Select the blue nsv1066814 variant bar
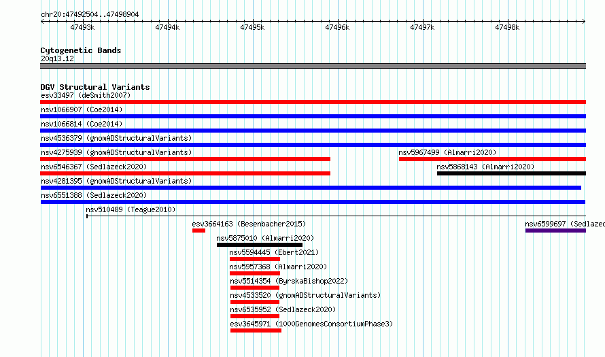The height and width of the screenshot is (357, 605). pos(313,131)
